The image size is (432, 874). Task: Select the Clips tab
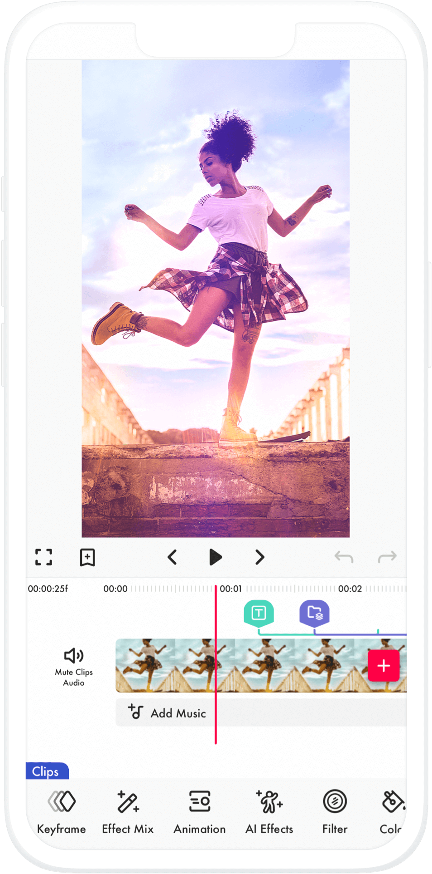click(x=47, y=771)
